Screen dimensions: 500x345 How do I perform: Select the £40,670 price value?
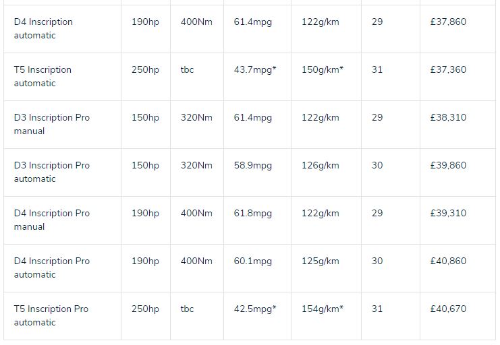448,309
